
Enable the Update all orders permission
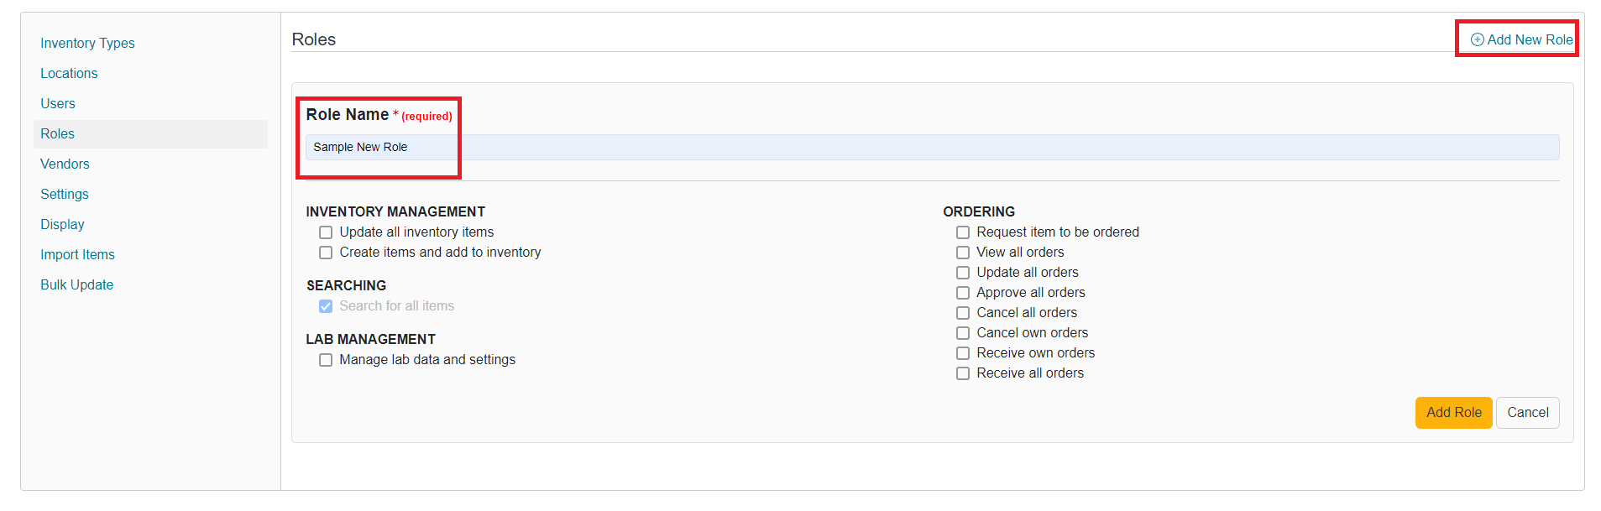point(962,272)
